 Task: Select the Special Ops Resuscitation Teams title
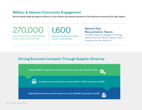(99, 30)
